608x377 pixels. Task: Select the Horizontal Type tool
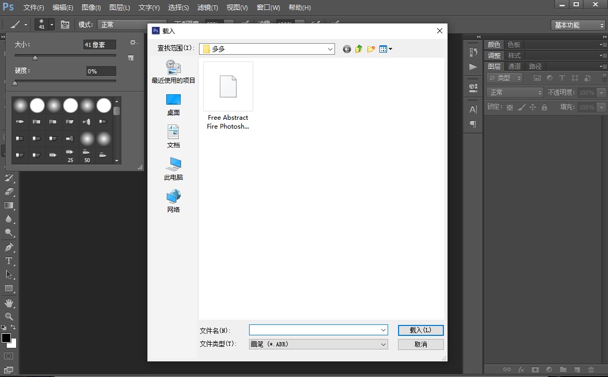pos(9,261)
